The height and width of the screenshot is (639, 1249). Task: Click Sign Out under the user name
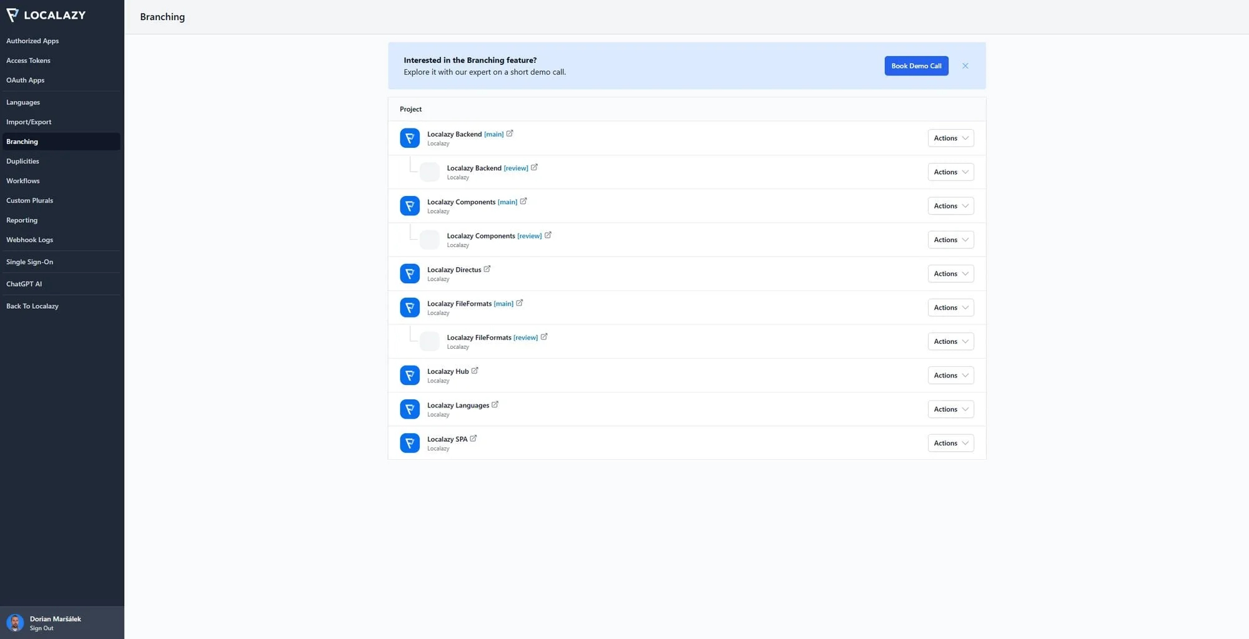[x=41, y=628]
